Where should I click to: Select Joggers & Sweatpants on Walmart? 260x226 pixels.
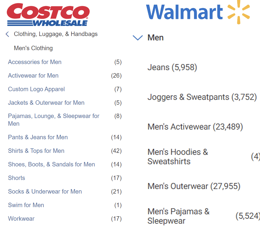pyautogui.click(x=202, y=97)
